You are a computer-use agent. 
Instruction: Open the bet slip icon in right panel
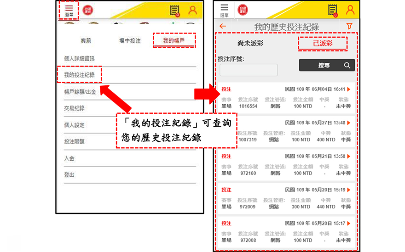tap(332, 10)
